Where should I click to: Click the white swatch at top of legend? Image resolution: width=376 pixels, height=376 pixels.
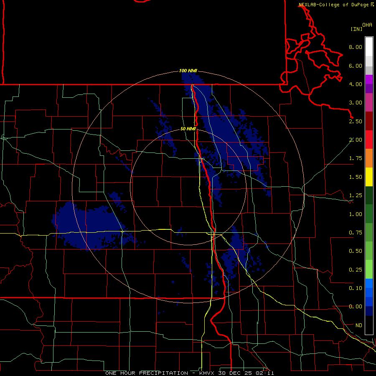(369, 47)
